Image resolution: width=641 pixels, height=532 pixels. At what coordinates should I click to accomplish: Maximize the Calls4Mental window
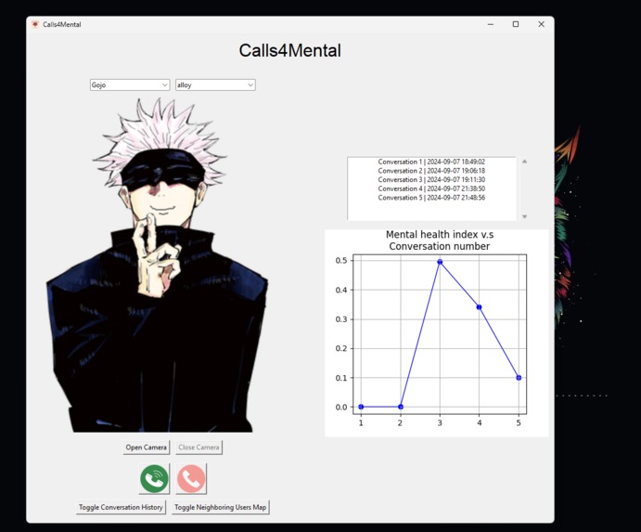(516, 24)
